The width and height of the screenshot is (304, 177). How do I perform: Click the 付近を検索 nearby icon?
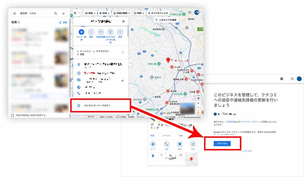pos(101,32)
